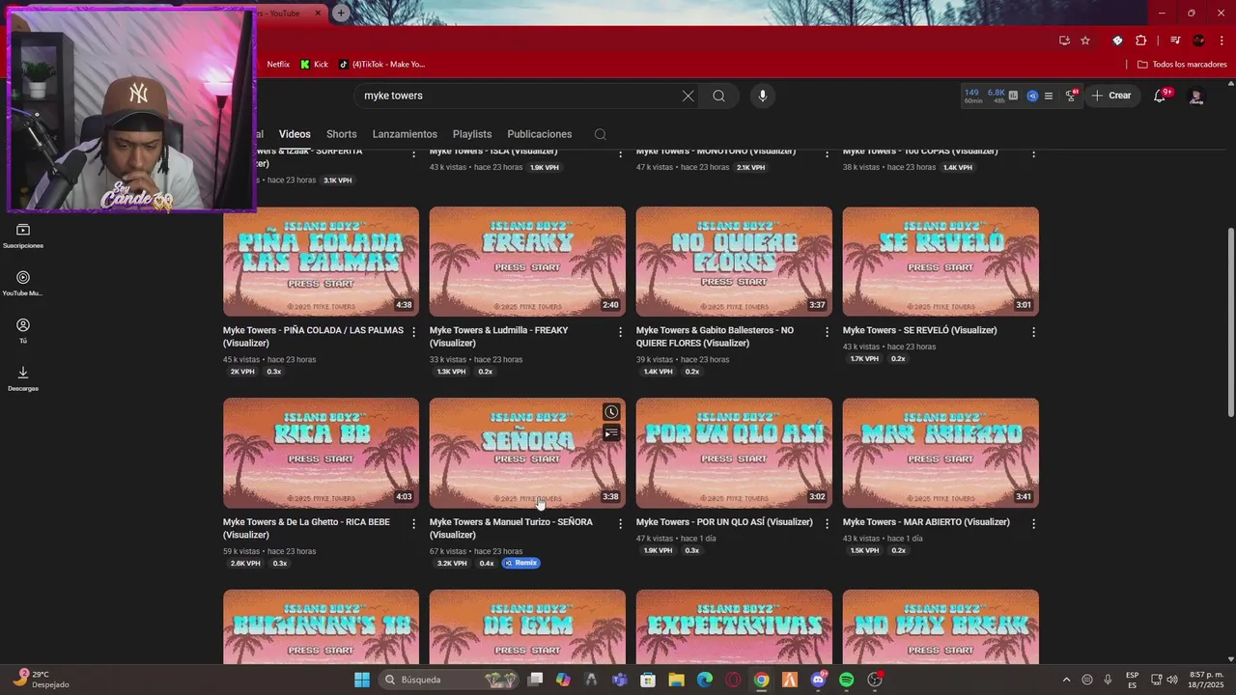Viewport: 1236px width, 695px height.
Task: Switch to the Playlists tab
Action: [x=472, y=134]
